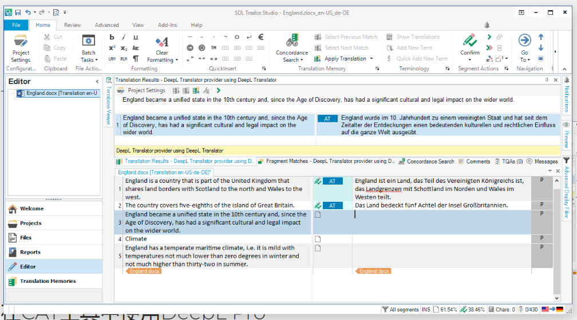The height and width of the screenshot is (320, 577).
Task: Open the Projects view
Action: pos(54,223)
